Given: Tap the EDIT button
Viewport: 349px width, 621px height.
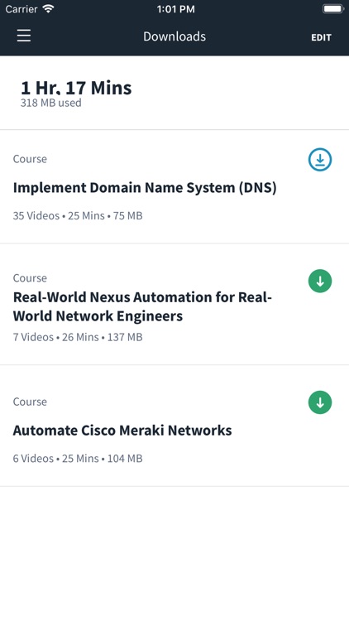Looking at the screenshot, I should coord(321,37).
